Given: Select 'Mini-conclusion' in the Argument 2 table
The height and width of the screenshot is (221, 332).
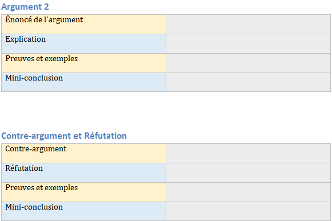Looking at the screenshot, I should coord(83,82).
